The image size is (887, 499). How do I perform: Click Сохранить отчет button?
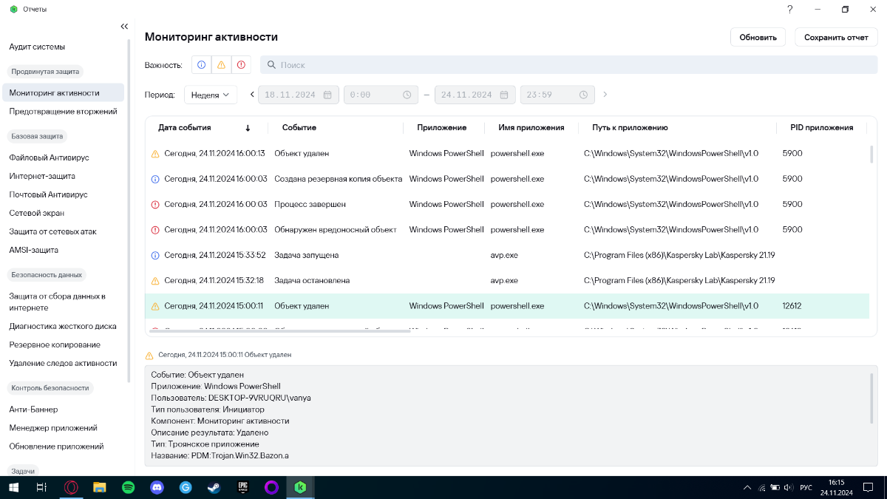pos(836,37)
